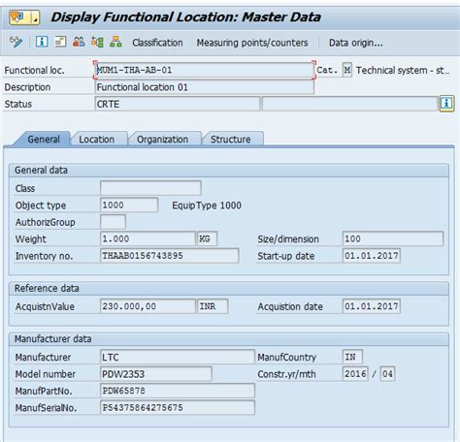Image resolution: width=460 pixels, height=442 pixels.
Task: Click the Manufacturer data group header
Action: point(229,339)
